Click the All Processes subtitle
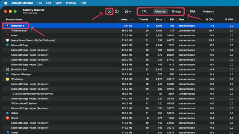Image resolution: width=239 pixels, height=134 pixels. coord(30,13)
